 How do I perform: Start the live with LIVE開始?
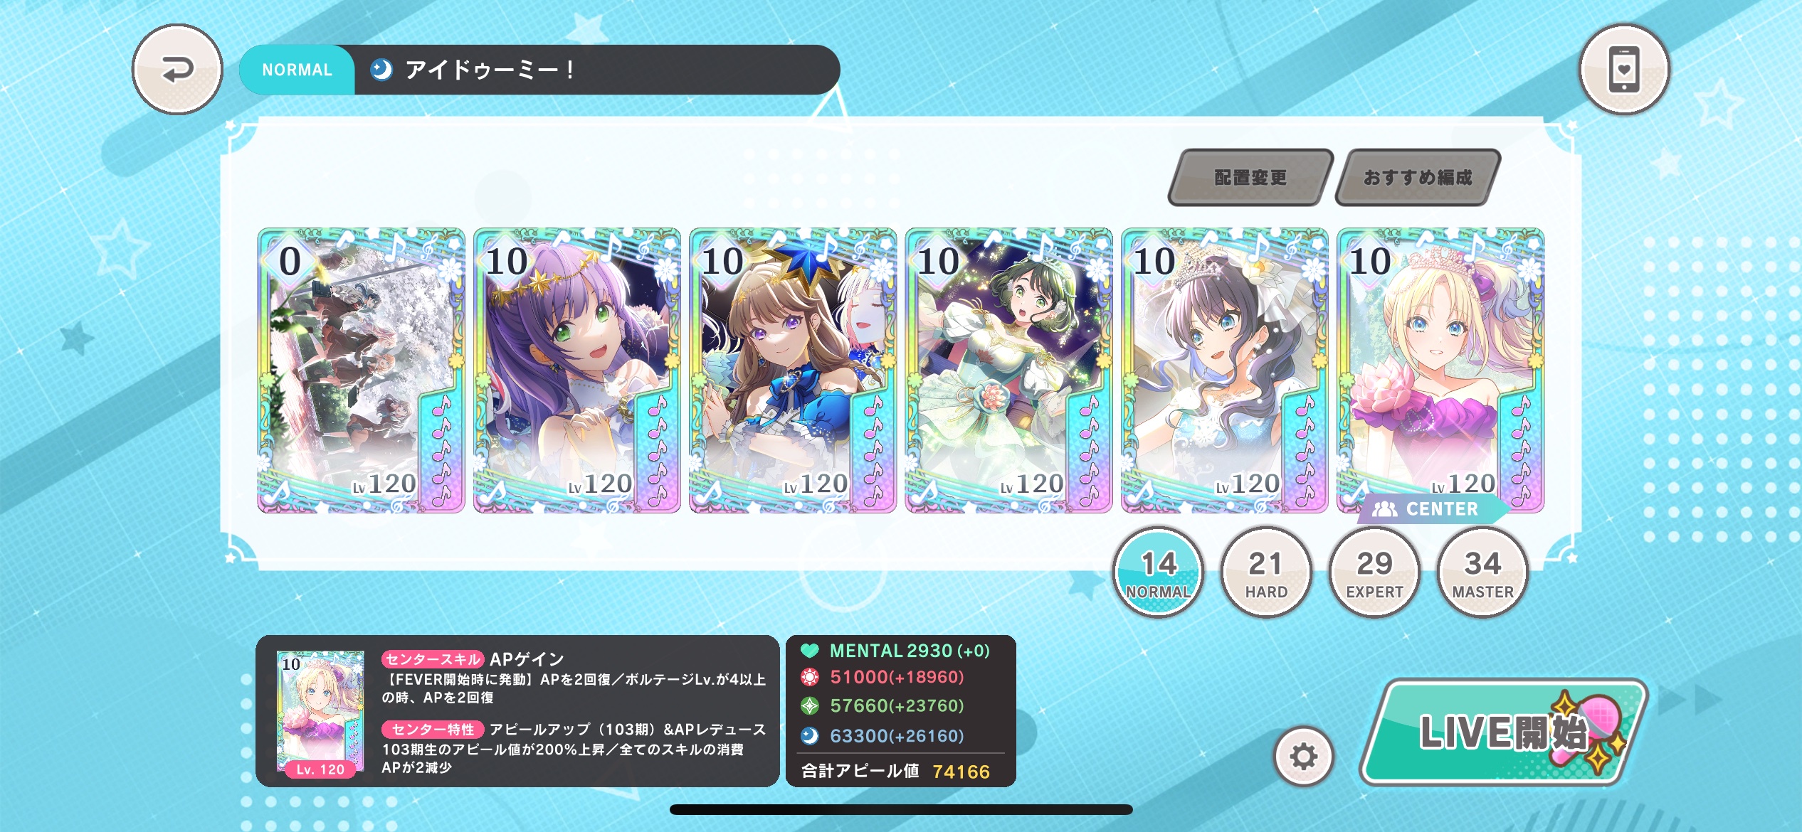(1503, 732)
